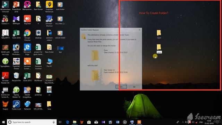Select the cv image file icon

pos(49,91)
